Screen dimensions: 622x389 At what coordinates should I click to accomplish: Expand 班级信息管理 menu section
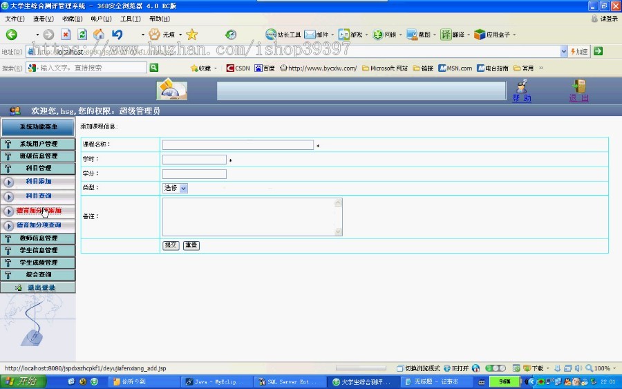click(x=38, y=156)
